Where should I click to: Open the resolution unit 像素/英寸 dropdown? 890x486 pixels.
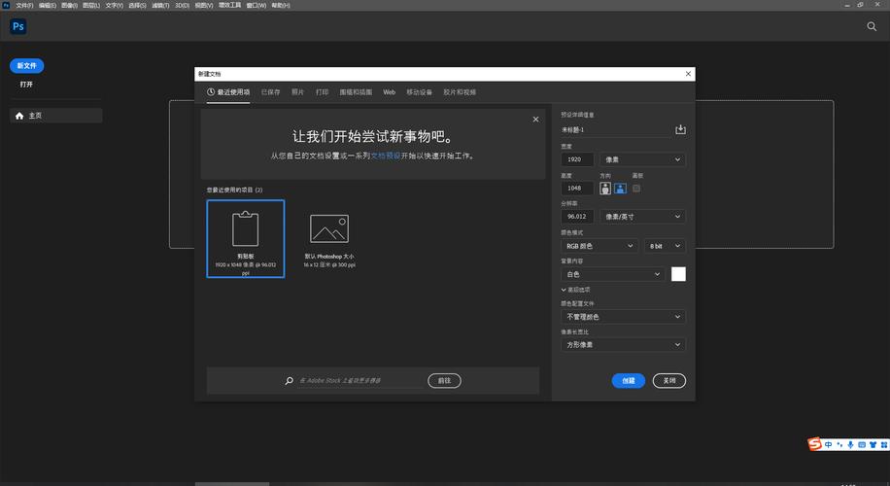(642, 217)
